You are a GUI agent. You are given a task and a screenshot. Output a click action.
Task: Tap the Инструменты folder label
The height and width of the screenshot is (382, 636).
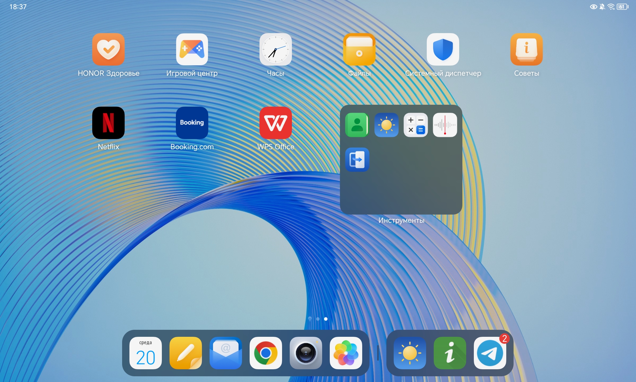click(401, 220)
